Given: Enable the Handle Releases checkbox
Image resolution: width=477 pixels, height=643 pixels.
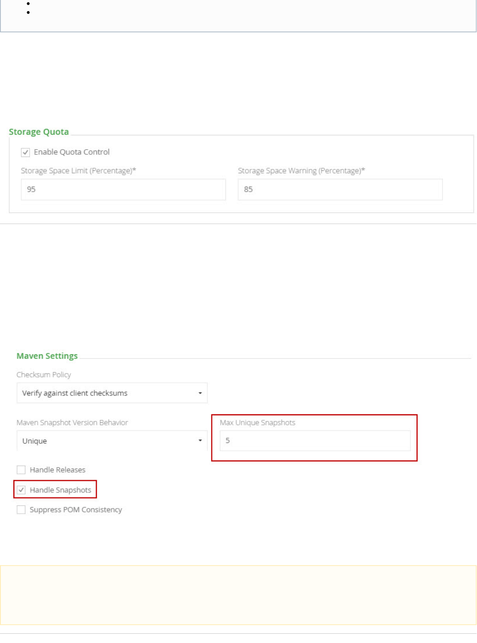Looking at the screenshot, I should (21, 470).
